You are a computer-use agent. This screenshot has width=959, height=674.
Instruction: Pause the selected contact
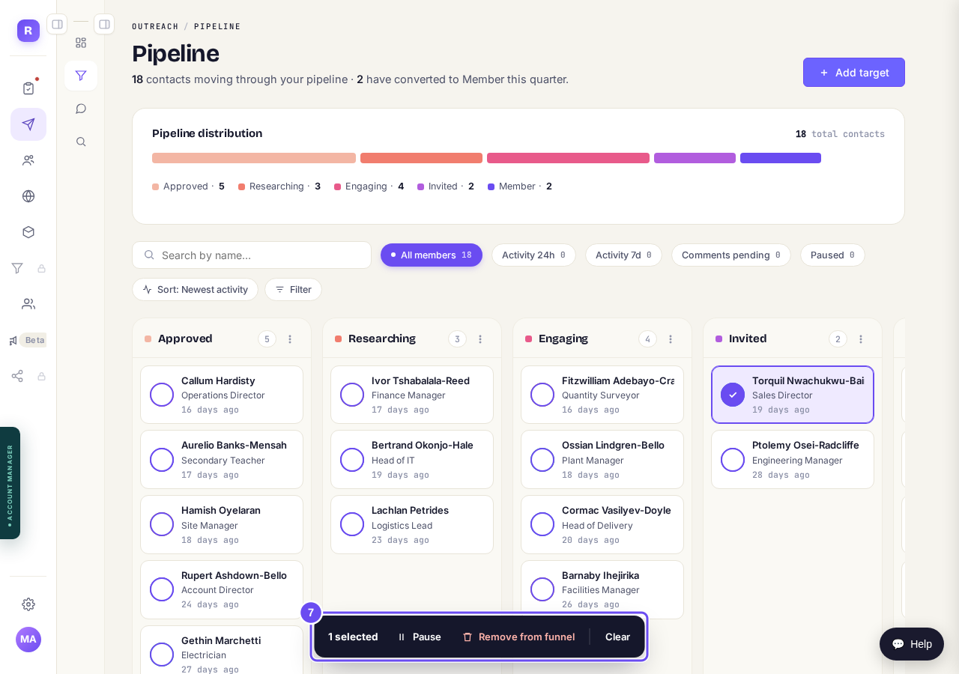[420, 637]
